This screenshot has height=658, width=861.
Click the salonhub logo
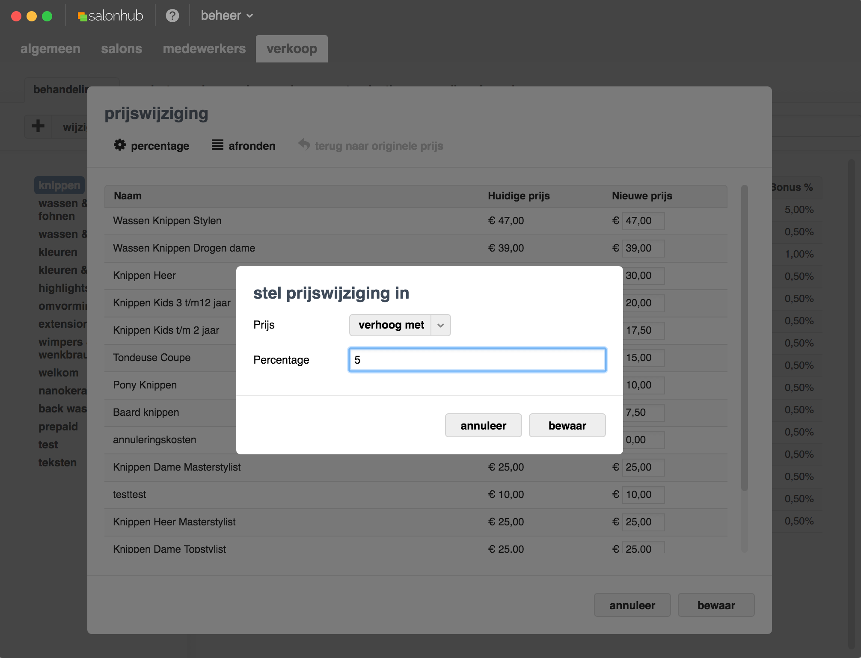coord(110,16)
